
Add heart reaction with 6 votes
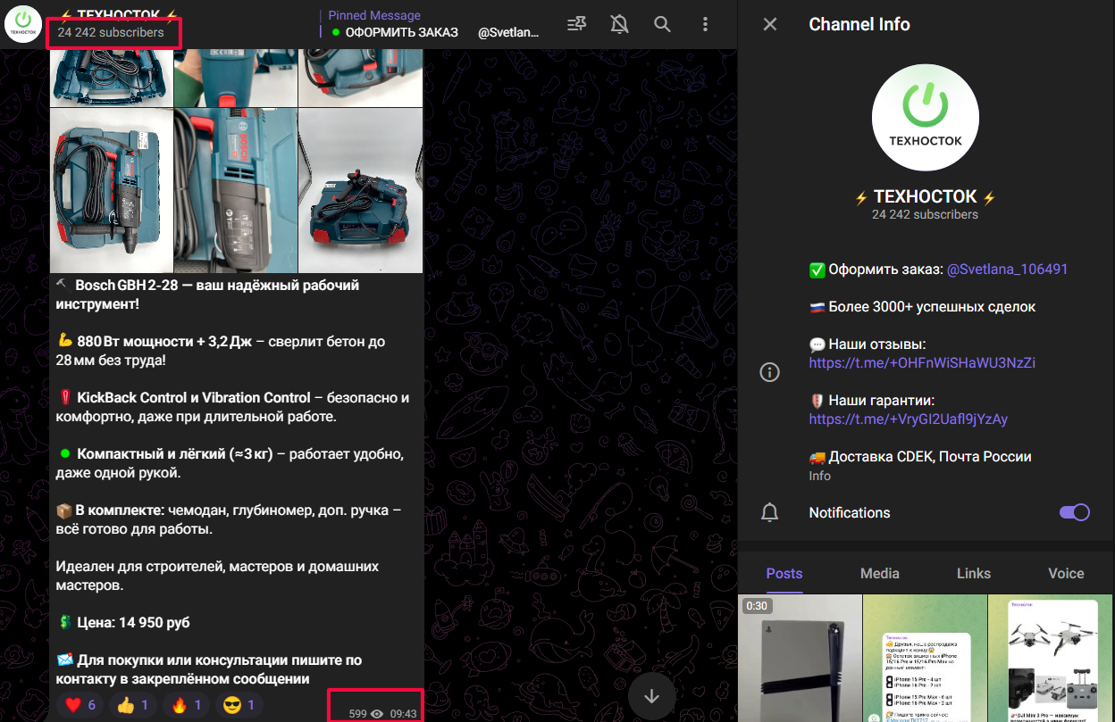point(80,705)
